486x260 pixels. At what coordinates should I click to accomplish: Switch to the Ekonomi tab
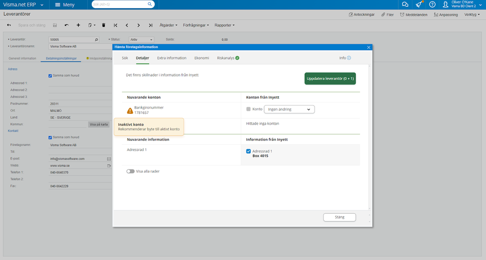(x=202, y=58)
